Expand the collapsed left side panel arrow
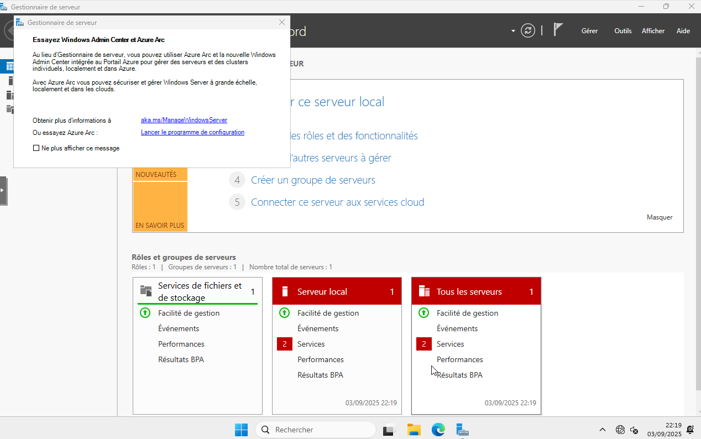 3,190
